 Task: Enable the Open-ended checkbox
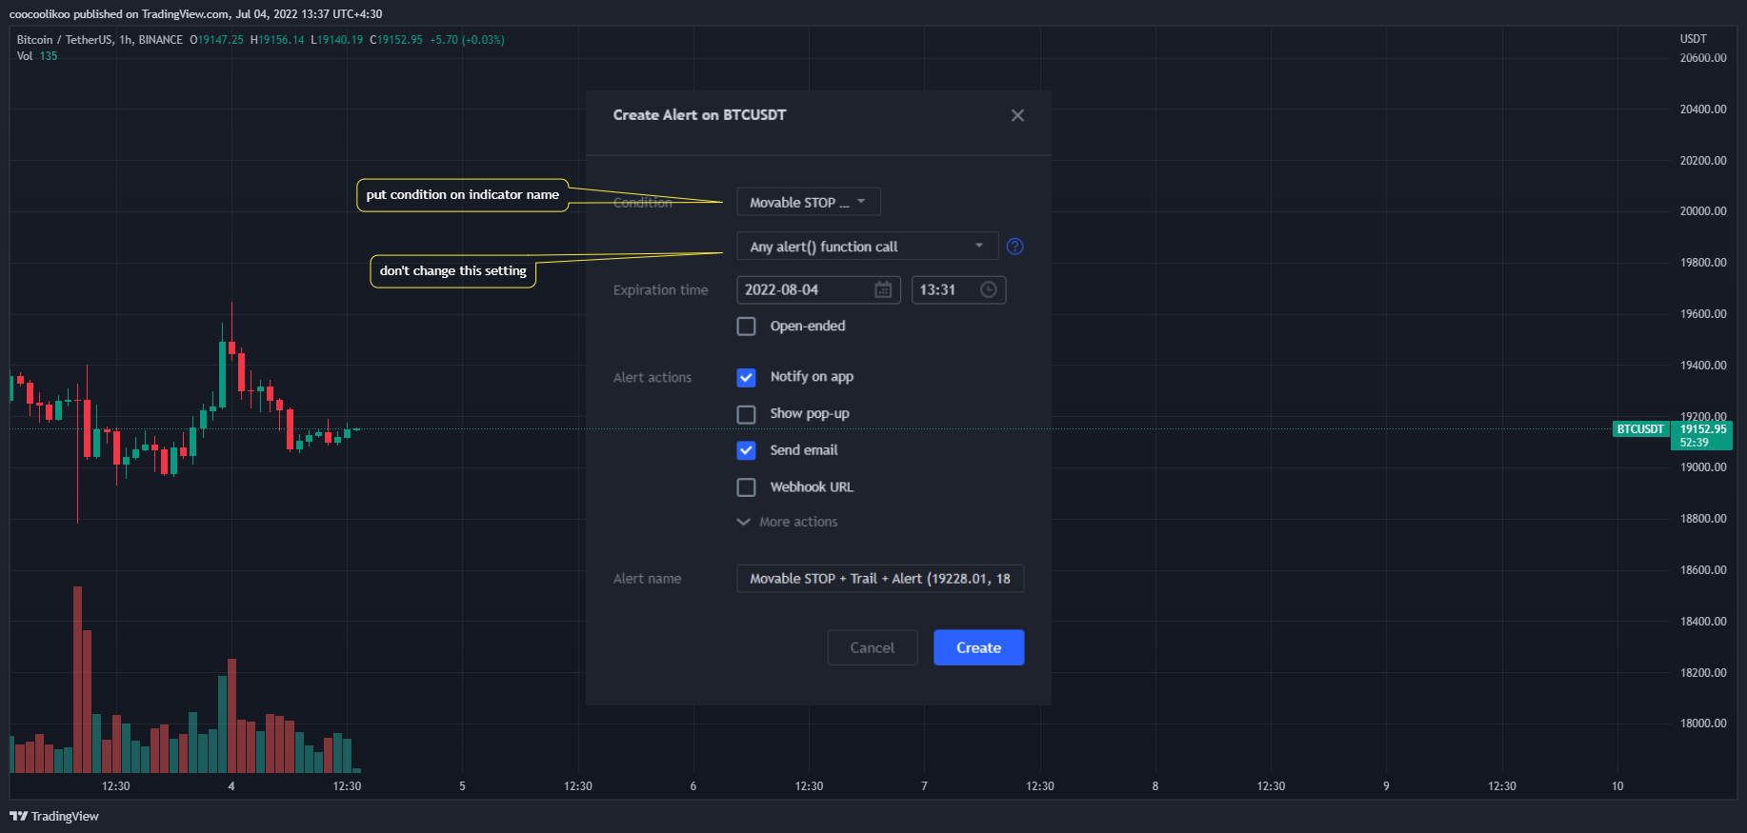pos(747,327)
